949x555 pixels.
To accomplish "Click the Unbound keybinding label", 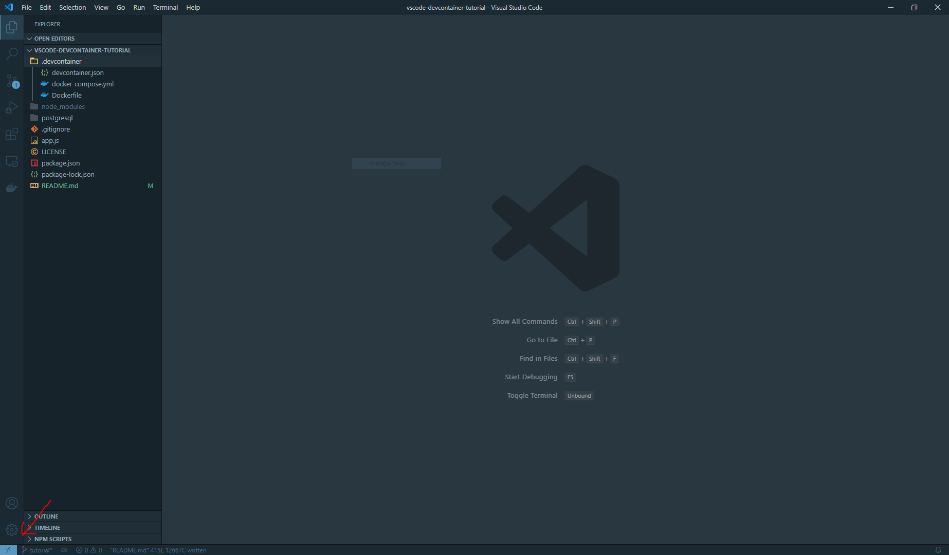I will click(579, 396).
